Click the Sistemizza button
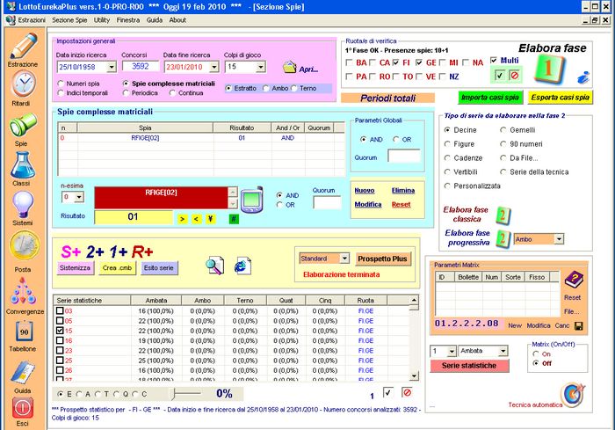 [x=75, y=268]
